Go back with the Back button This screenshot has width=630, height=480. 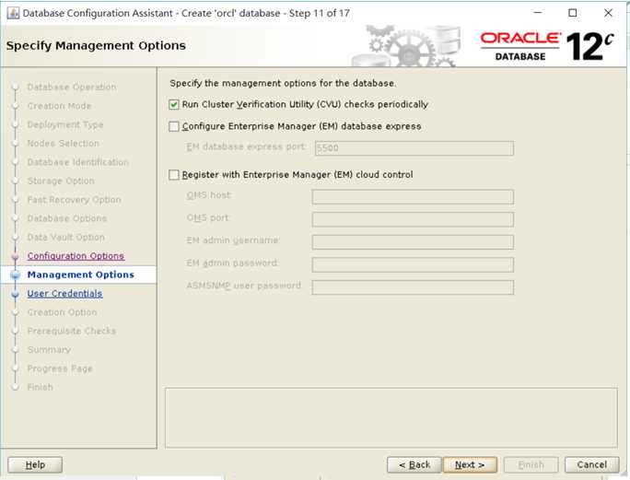(x=414, y=464)
